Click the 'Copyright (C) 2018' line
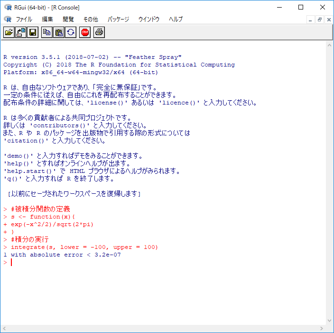The image size is (334, 333). coord(119,65)
